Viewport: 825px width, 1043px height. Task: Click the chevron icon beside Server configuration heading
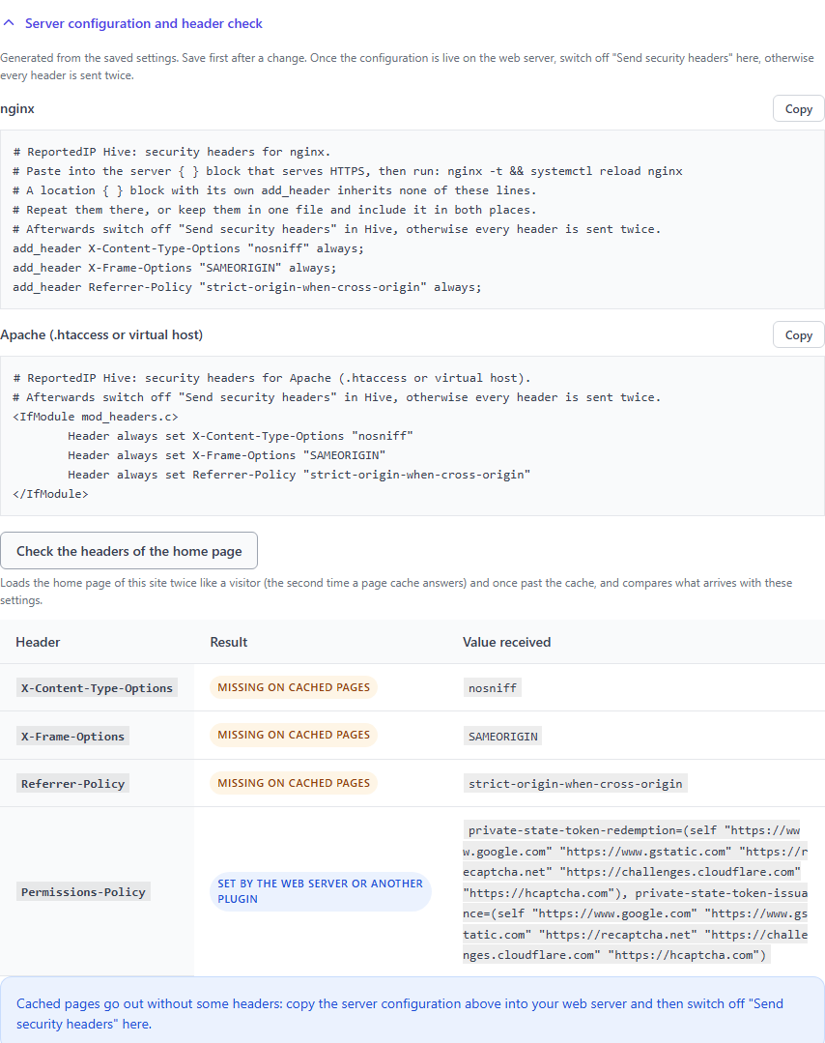tap(9, 22)
